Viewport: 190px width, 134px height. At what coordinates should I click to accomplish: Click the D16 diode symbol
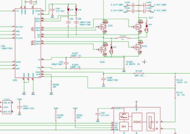(x=76, y=10)
